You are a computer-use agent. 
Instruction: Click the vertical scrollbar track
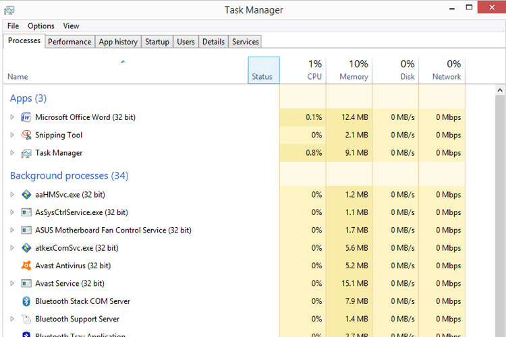point(500,216)
